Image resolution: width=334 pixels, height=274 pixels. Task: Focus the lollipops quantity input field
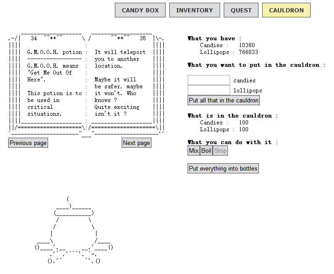209,90
